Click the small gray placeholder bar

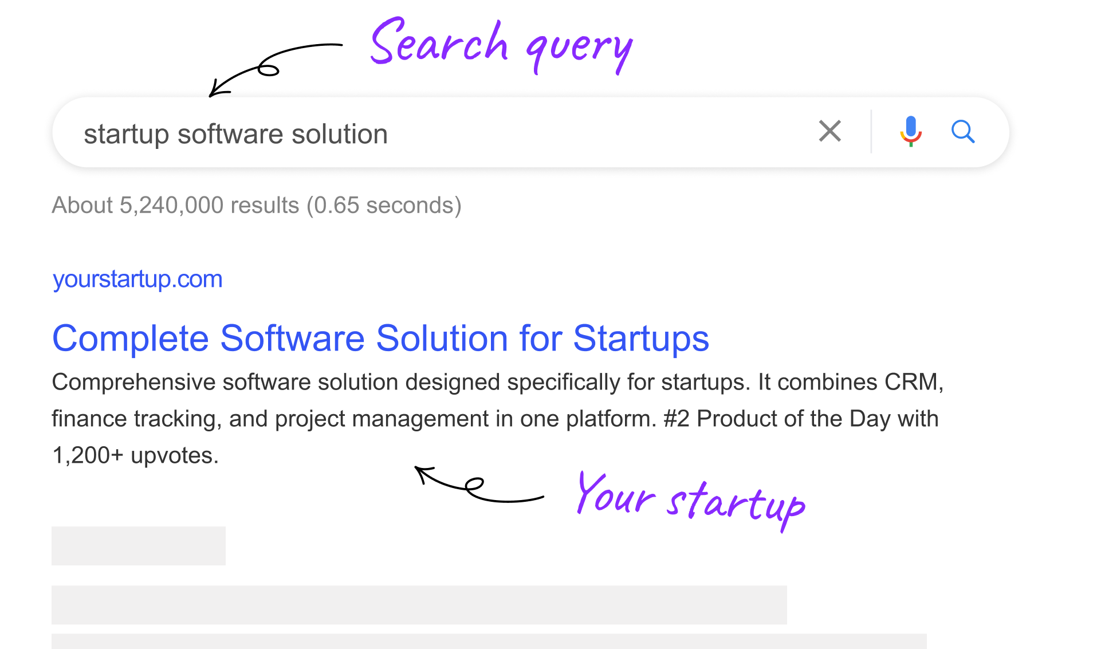point(138,545)
